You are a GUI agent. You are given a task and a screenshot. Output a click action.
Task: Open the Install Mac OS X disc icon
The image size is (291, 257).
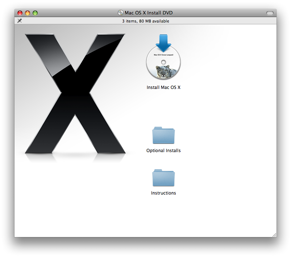pyautogui.click(x=163, y=57)
